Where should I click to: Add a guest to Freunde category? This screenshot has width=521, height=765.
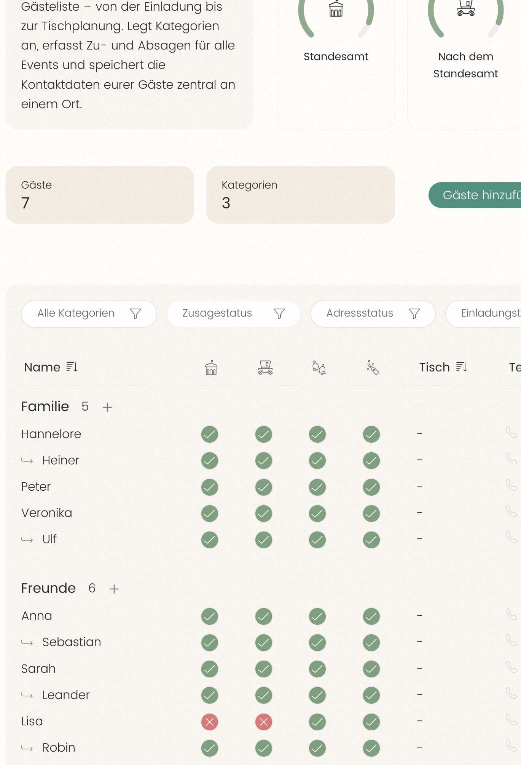click(114, 589)
